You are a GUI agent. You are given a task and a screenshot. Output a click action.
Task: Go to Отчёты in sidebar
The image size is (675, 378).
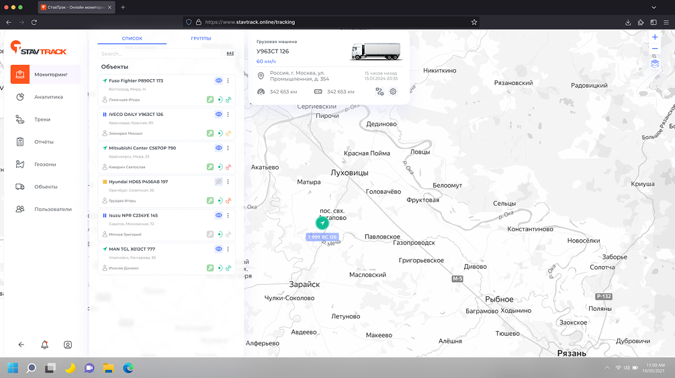(44, 141)
